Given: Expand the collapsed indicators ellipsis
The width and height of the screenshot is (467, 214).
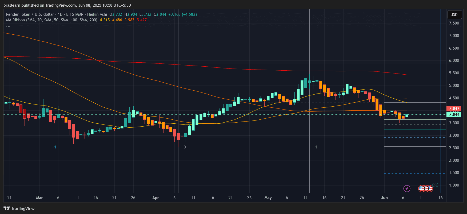Looking at the screenshot, I should (8, 26).
